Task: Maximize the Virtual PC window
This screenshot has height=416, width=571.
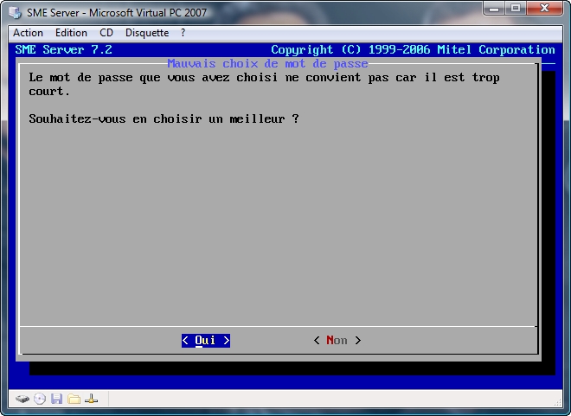Action: click(516, 8)
